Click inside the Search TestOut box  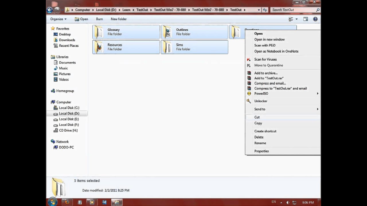click(293, 10)
